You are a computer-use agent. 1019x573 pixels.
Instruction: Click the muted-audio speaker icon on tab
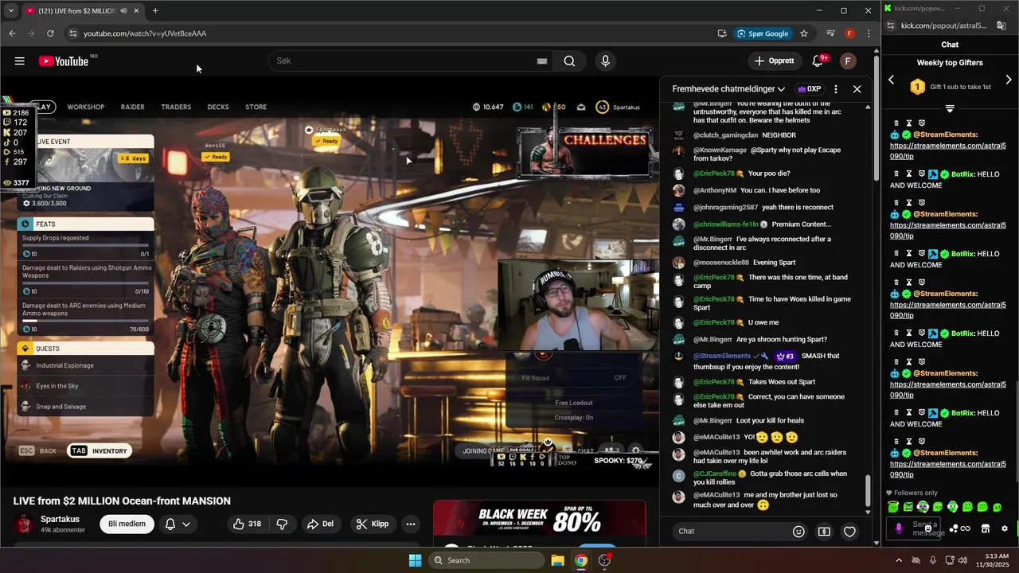click(x=123, y=11)
